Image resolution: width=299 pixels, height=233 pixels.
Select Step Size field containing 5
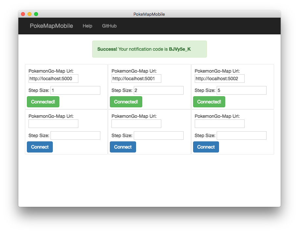click(242, 90)
